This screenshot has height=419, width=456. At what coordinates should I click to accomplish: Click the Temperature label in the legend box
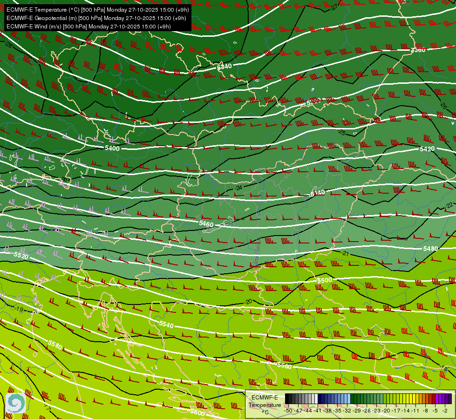265,405
